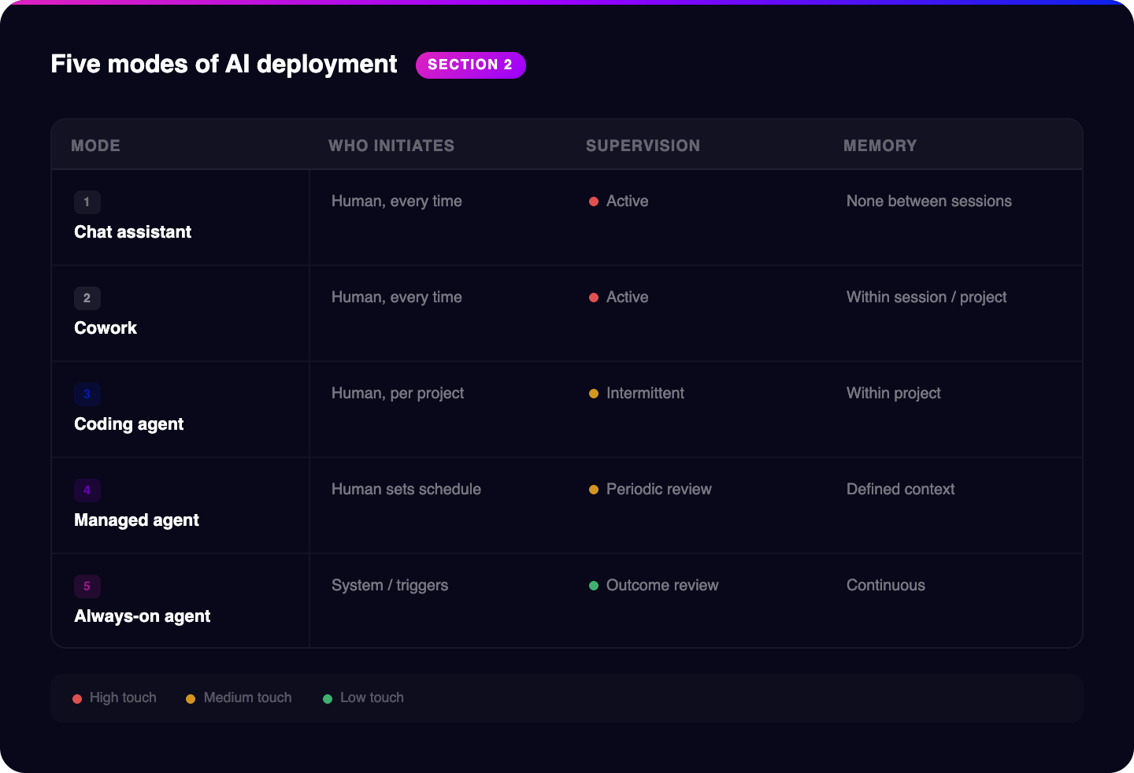Click orange dot beside Intermittent

(x=594, y=394)
